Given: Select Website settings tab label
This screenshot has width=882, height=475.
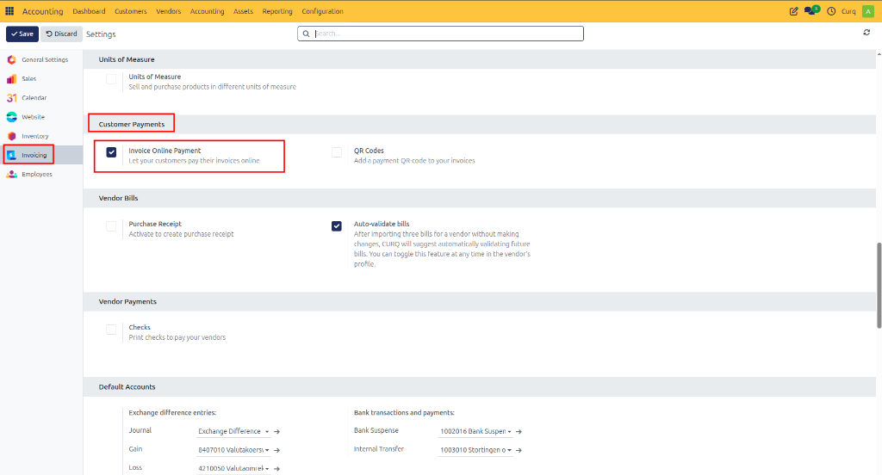Looking at the screenshot, I should pyautogui.click(x=34, y=117).
